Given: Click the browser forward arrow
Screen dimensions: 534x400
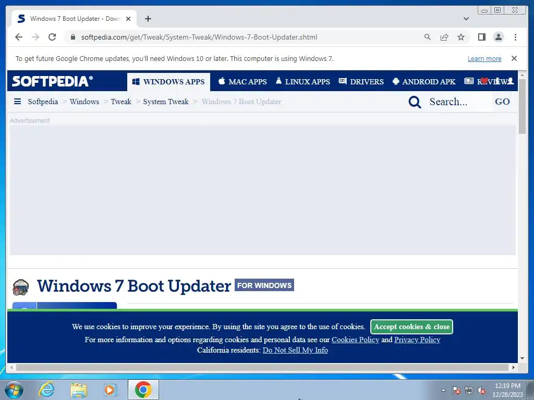Looking at the screenshot, I should pyautogui.click(x=35, y=37).
